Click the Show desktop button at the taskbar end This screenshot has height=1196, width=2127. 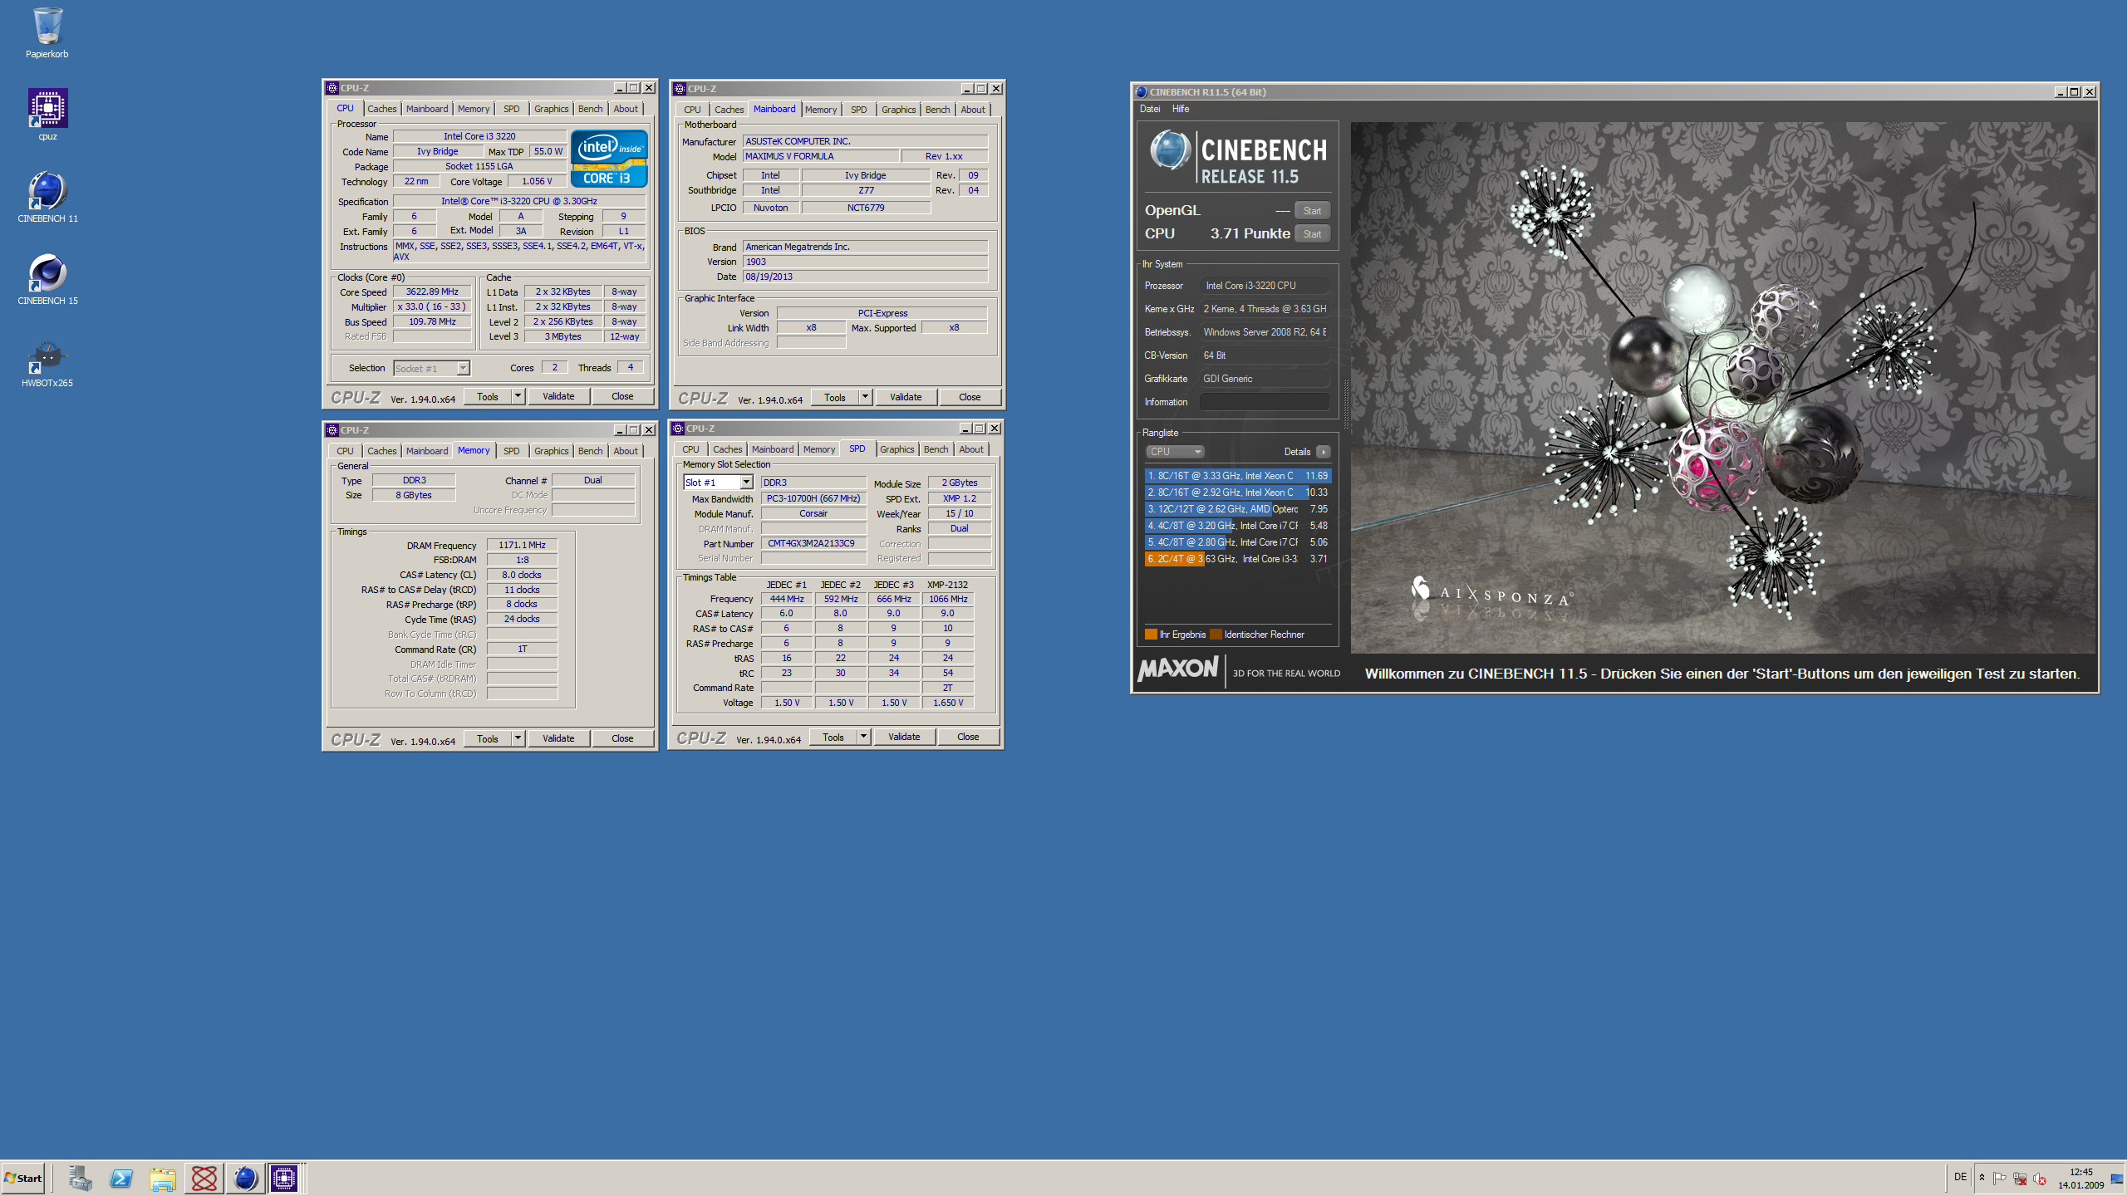(x=2118, y=1178)
